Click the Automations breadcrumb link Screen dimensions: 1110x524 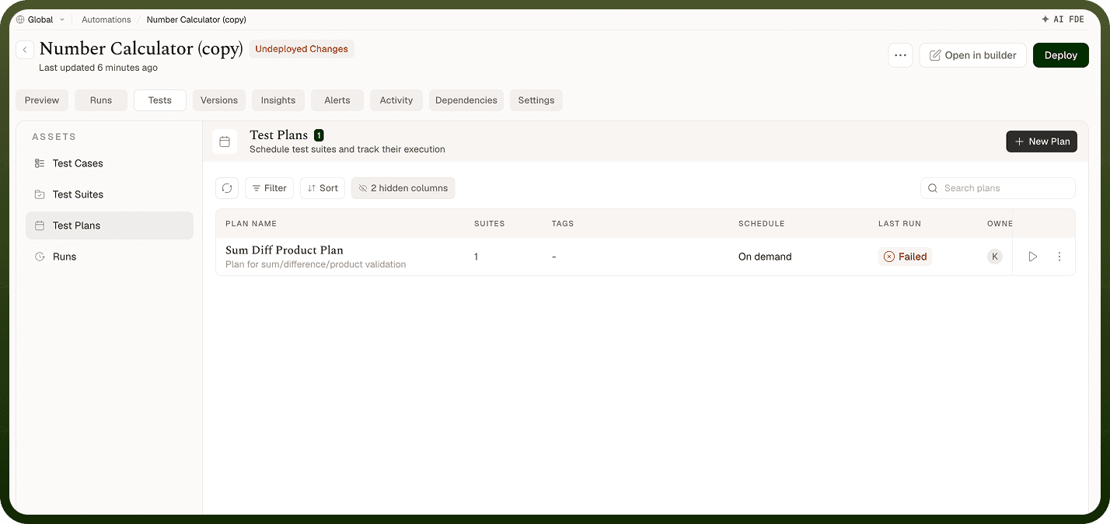click(x=106, y=19)
